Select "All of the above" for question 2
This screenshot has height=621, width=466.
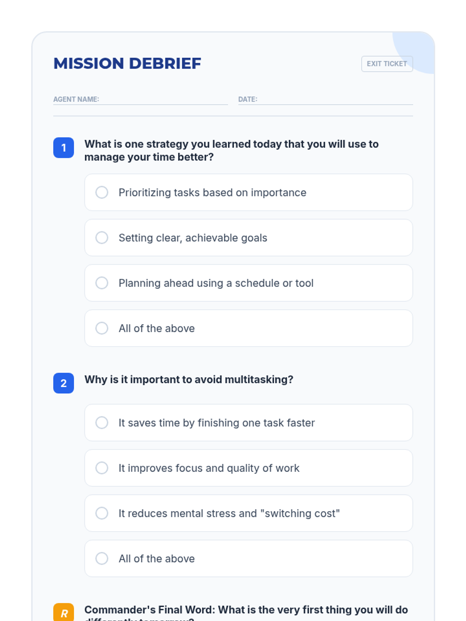coord(102,559)
